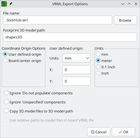Close the VRML Export Options dialog

(136, 4)
